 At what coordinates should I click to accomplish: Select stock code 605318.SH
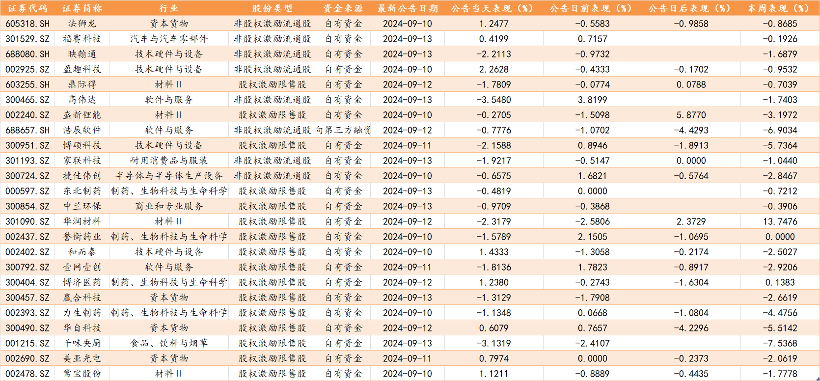27,24
